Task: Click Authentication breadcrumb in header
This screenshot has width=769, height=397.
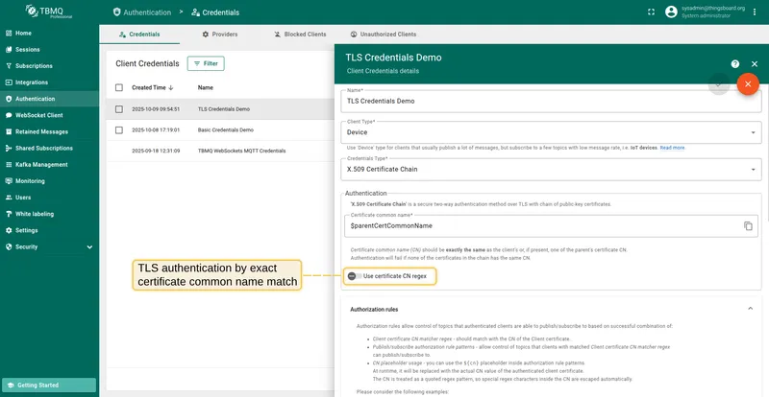Action: tap(142, 12)
